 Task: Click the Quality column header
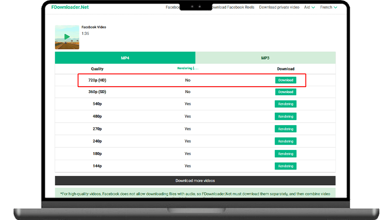coord(97,69)
